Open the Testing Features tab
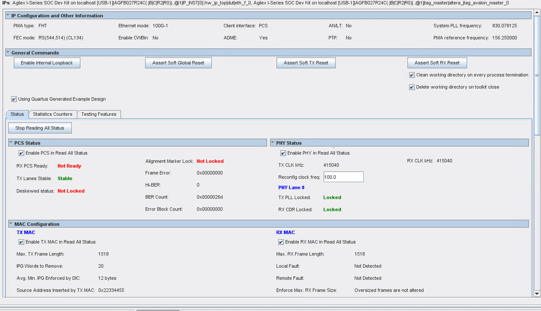Screen dimensions: 541x311 tap(99, 114)
